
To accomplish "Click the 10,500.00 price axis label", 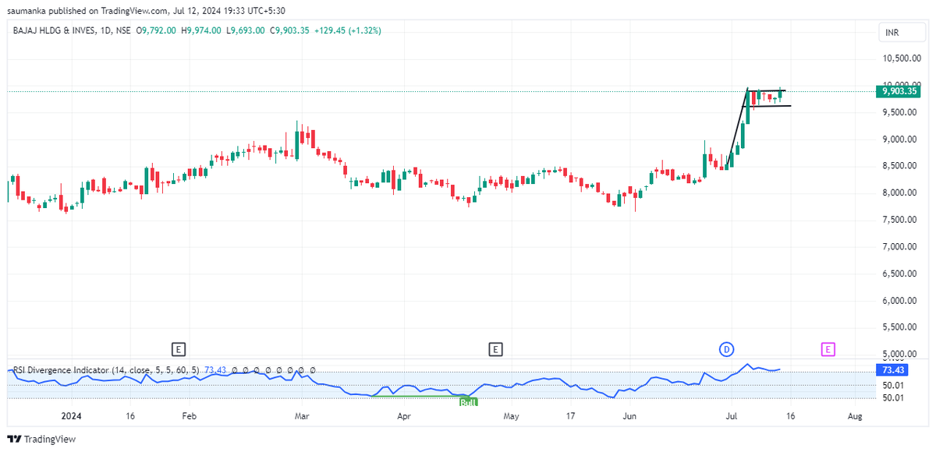I will pos(901,58).
